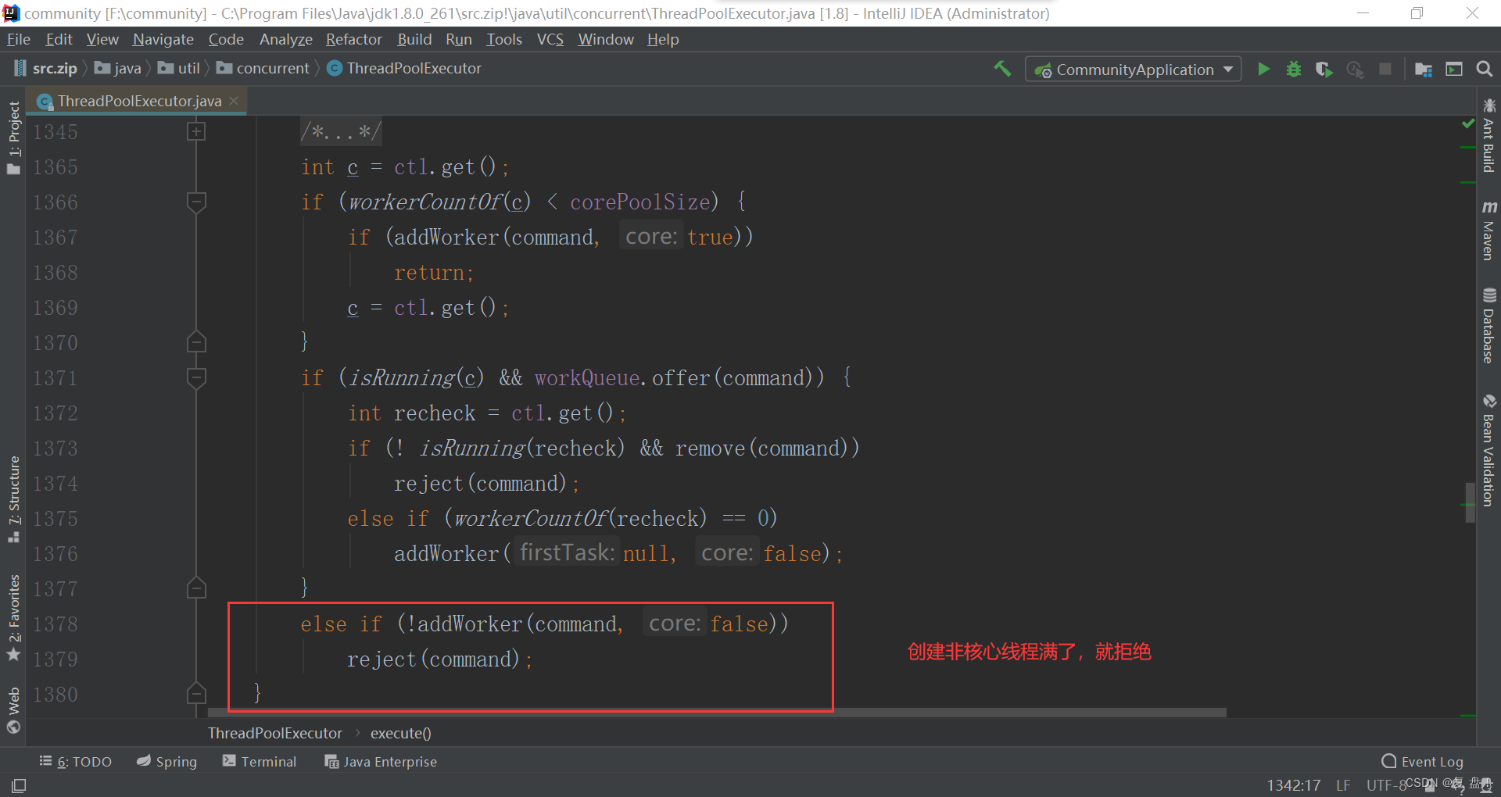The height and width of the screenshot is (797, 1501).
Task: Click the Build Project hammer icon
Action: click(1002, 69)
